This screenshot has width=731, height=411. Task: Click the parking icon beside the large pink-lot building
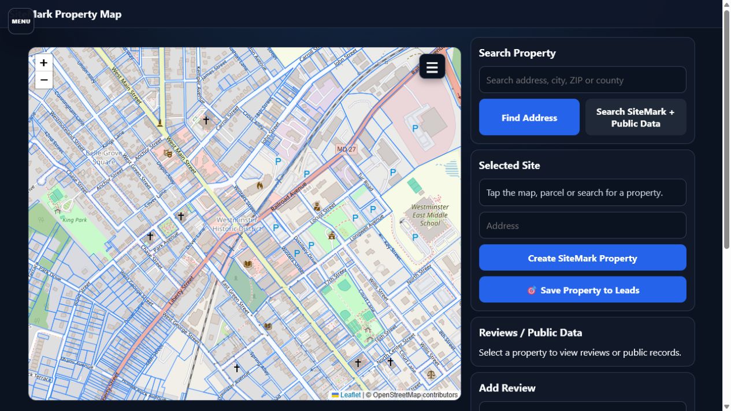point(414,128)
